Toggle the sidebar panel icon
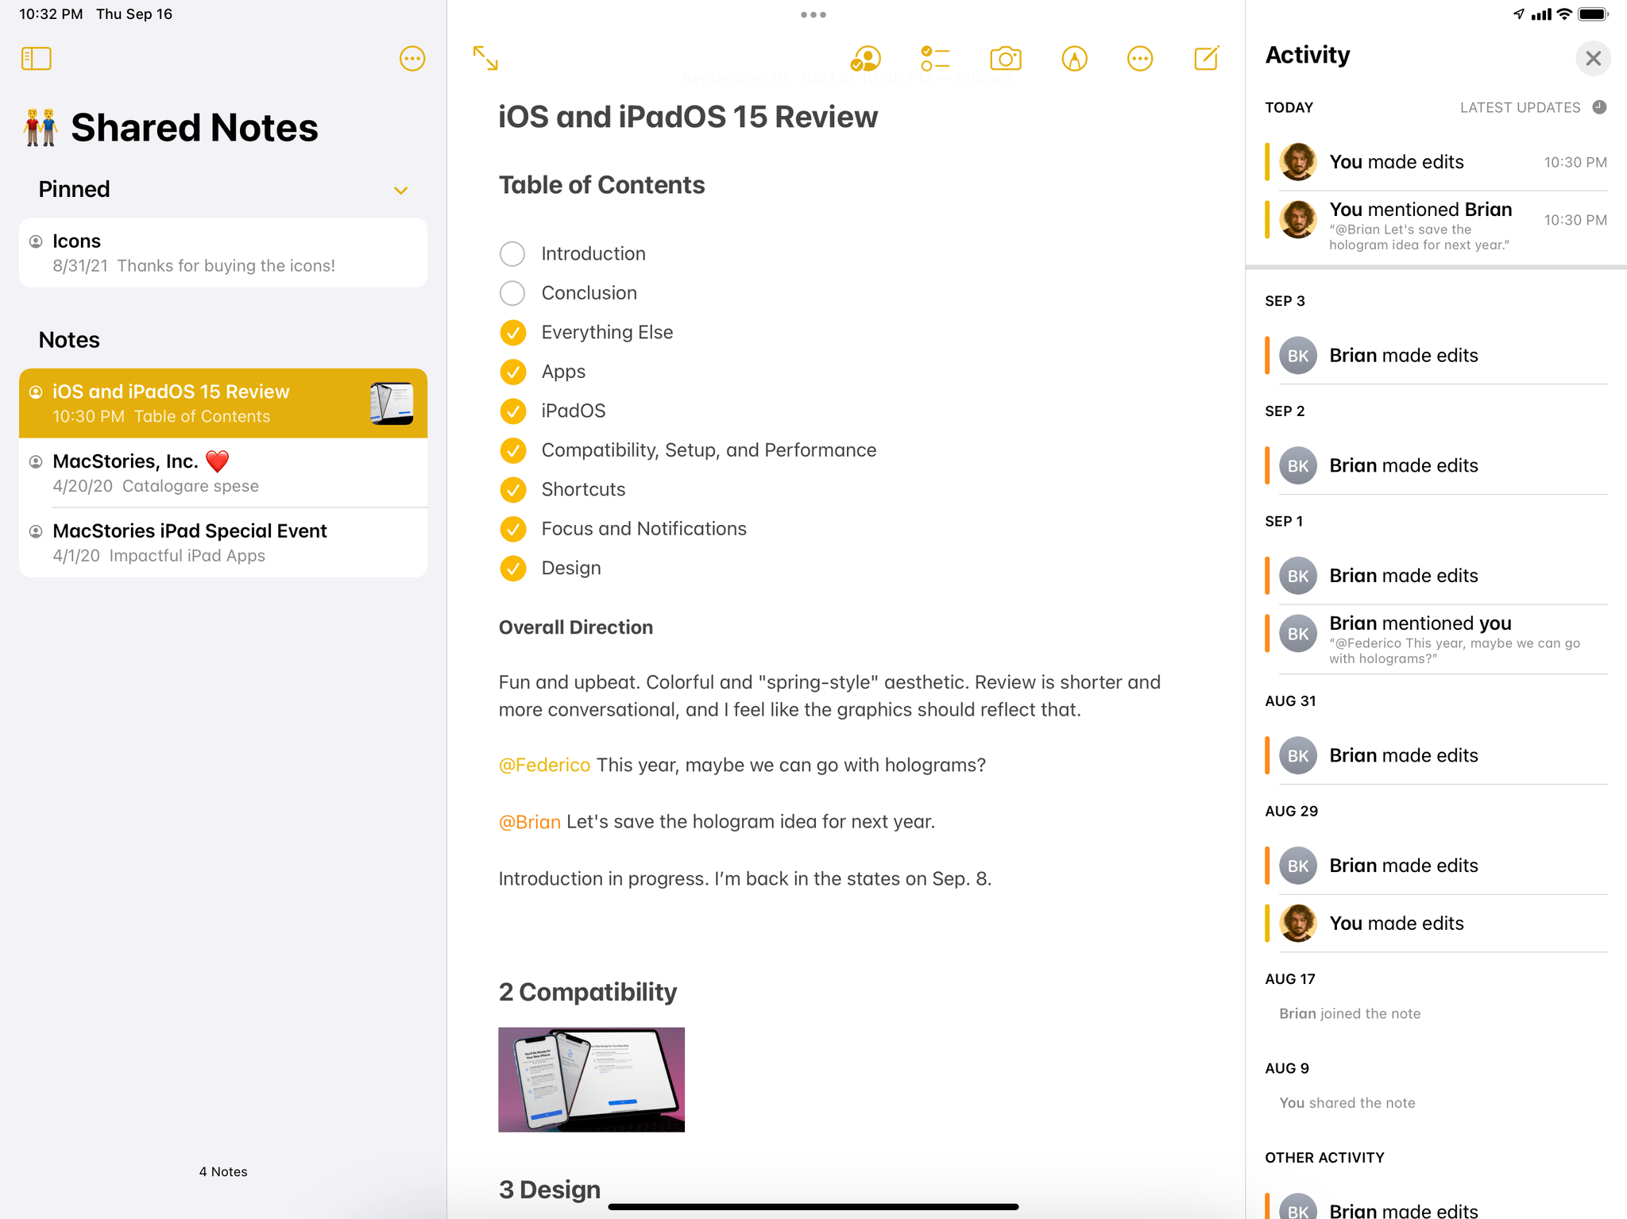This screenshot has width=1627, height=1219. (x=36, y=58)
